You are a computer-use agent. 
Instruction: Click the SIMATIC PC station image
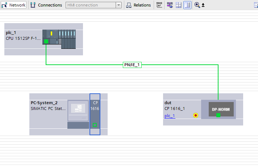click(78, 114)
